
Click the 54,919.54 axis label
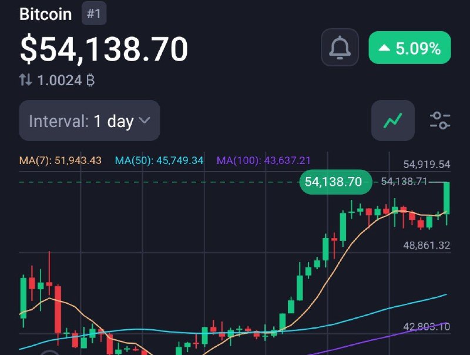(x=427, y=165)
